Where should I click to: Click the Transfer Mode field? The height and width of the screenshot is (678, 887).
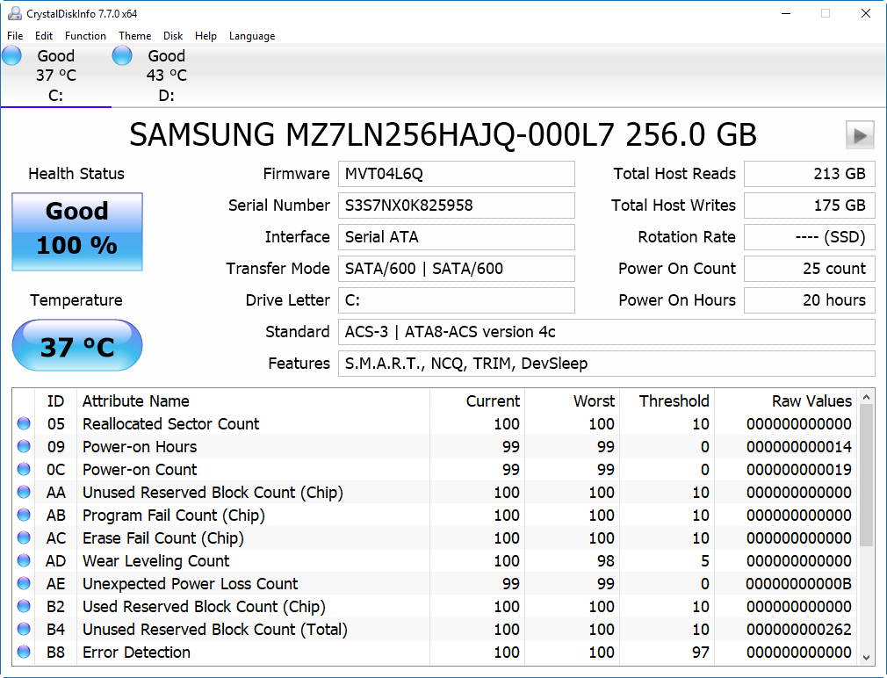click(x=457, y=269)
